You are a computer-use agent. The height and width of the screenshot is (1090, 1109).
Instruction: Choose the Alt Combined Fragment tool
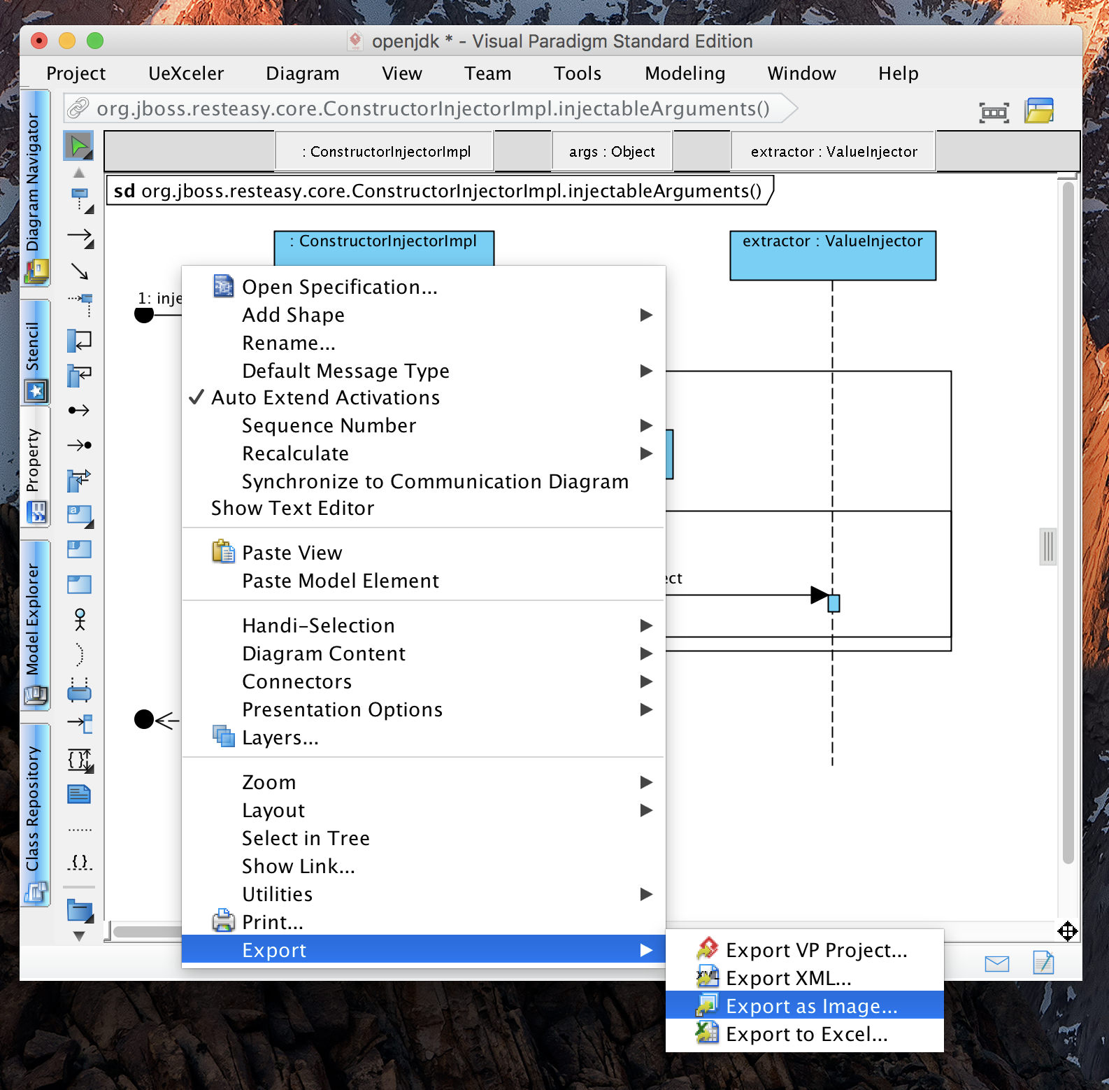coord(80,516)
